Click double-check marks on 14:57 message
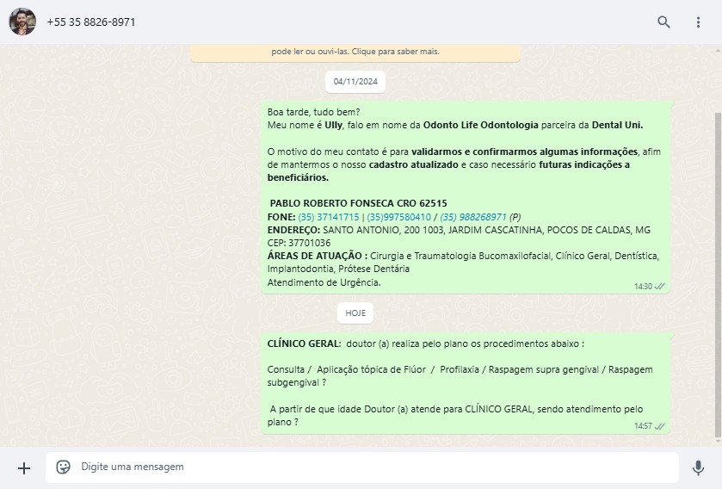 point(660,425)
